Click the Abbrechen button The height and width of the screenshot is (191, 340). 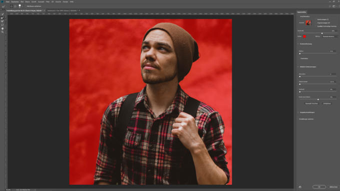click(333, 187)
